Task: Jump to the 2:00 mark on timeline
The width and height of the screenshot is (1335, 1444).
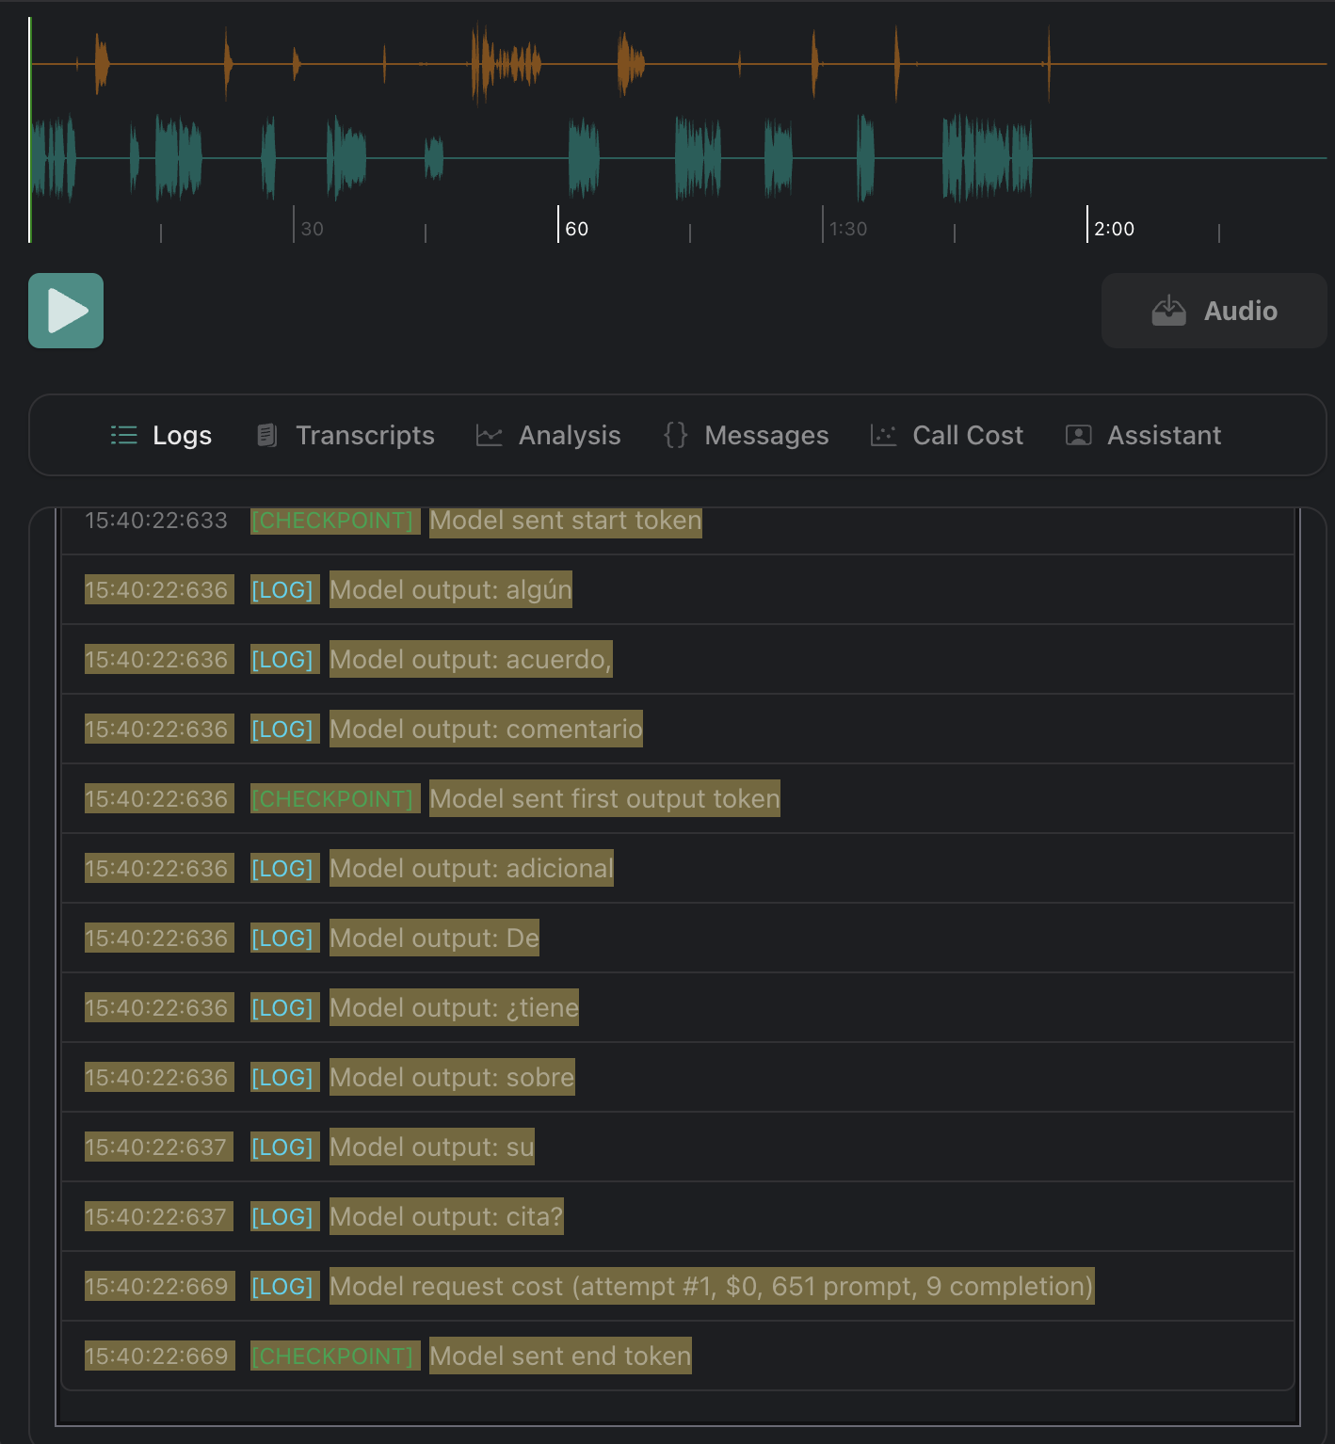Action: click(1113, 228)
